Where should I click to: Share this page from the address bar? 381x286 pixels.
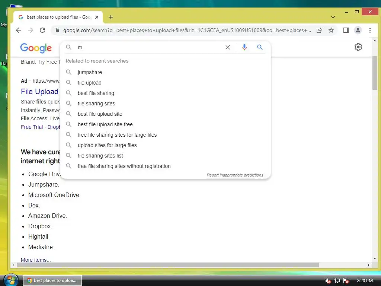(319, 30)
